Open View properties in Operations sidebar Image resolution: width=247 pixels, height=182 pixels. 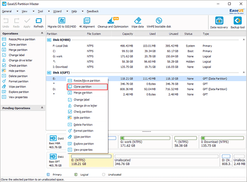point(18,97)
